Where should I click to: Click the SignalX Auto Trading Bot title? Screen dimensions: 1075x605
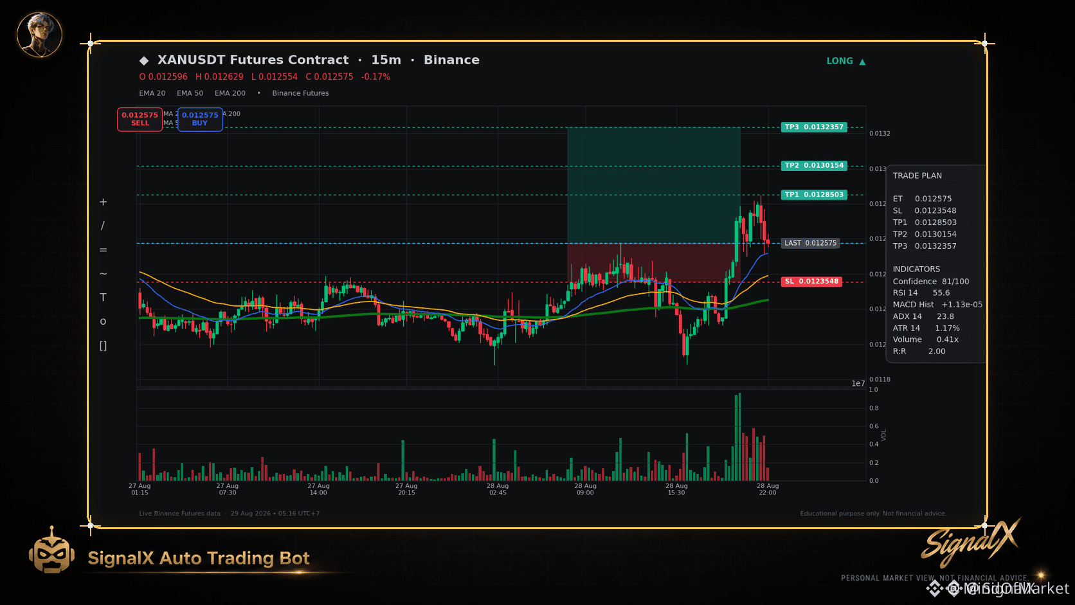click(x=199, y=558)
